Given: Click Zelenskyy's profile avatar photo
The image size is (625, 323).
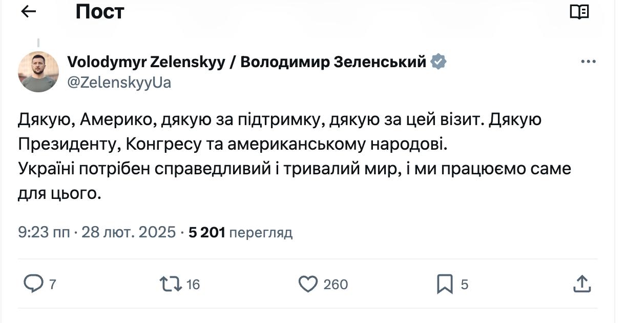Looking at the screenshot, I should [38, 72].
